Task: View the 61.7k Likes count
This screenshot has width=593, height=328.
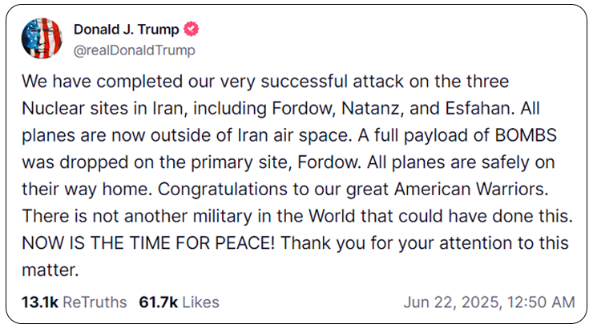Action: point(180,302)
